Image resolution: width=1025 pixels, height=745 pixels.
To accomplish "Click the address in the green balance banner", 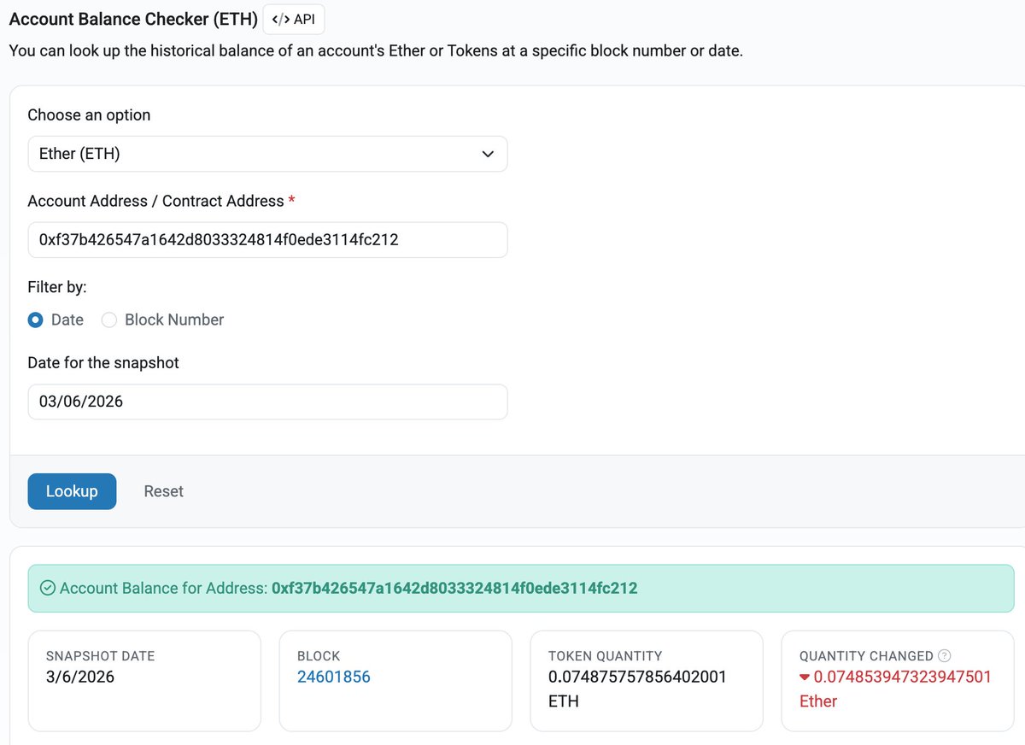I will pos(454,588).
